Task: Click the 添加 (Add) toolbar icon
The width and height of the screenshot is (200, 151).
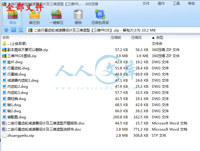Action: (x=13, y=14)
